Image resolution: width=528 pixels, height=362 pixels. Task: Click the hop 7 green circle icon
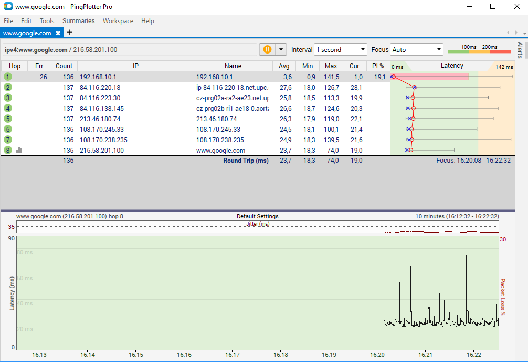pos(8,140)
